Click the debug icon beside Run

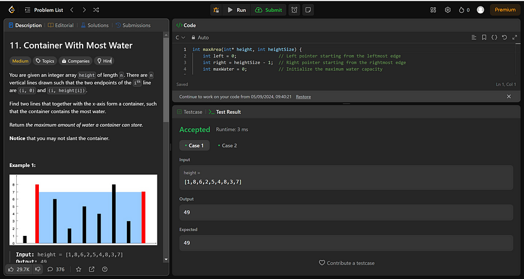[216, 10]
